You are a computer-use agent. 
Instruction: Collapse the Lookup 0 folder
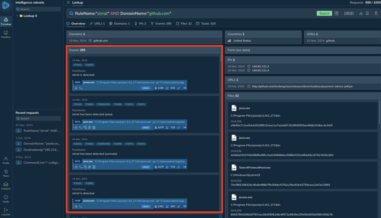(x=17, y=16)
